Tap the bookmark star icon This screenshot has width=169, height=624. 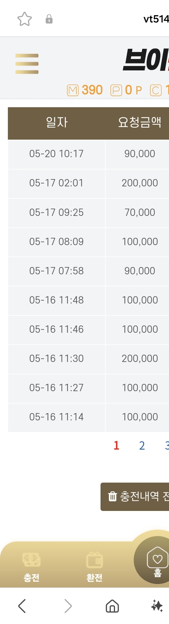tap(24, 19)
